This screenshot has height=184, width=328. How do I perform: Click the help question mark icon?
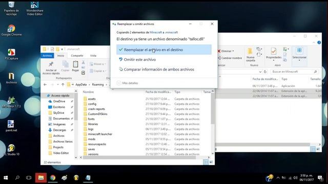pos(319,42)
